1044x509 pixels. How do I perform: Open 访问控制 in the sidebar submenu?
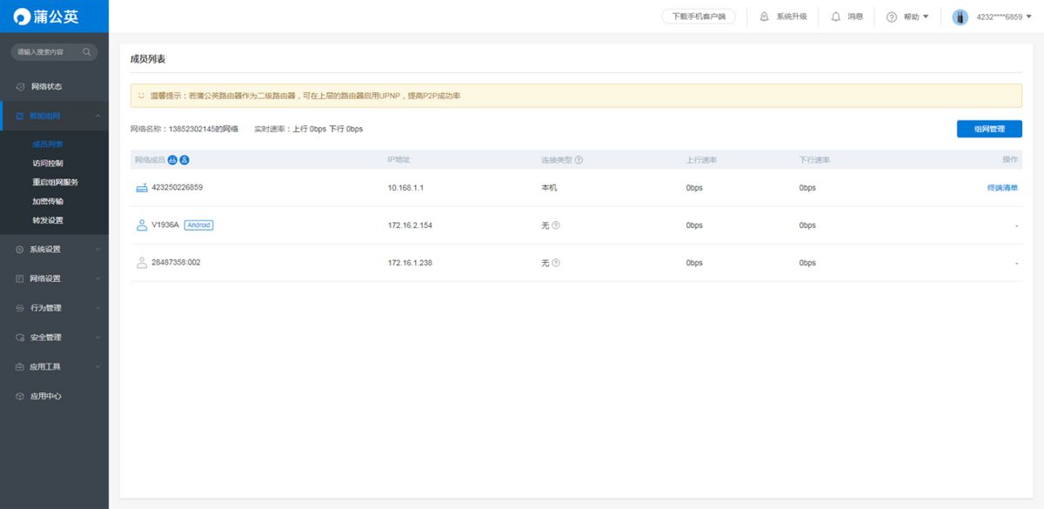[x=48, y=164]
